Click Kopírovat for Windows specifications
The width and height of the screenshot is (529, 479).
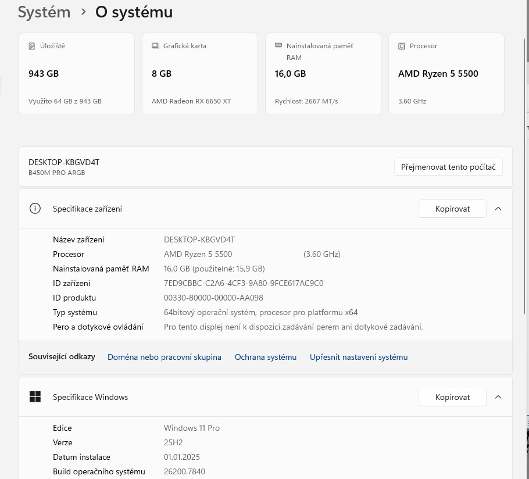[452, 397]
